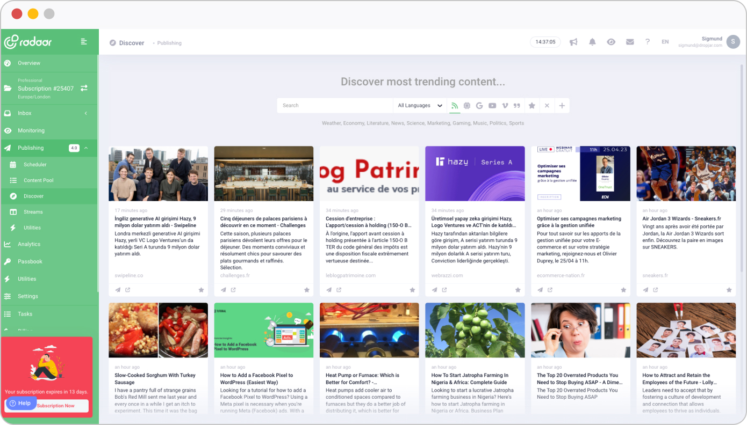Select the AI chip source icon
This screenshot has width=747, height=425.
tap(467, 106)
